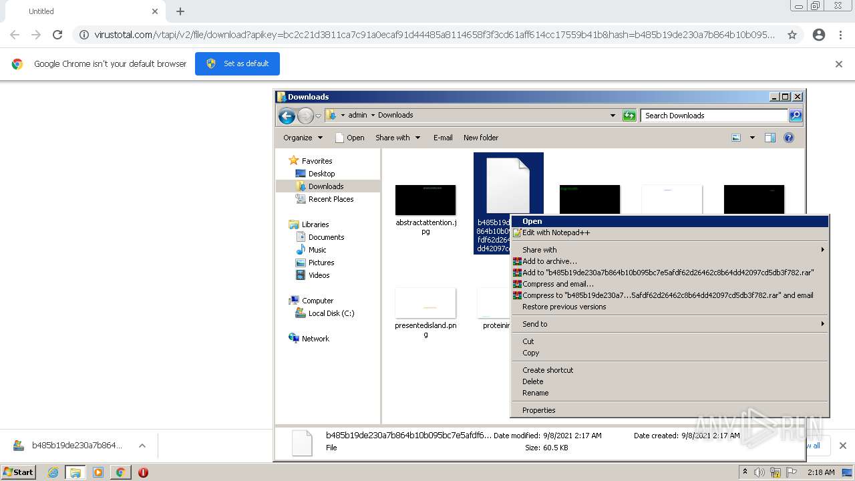Open the Share with toolbar dropdown

click(x=397, y=138)
